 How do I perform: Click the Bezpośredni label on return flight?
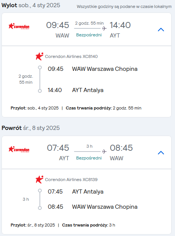[x=89, y=158]
